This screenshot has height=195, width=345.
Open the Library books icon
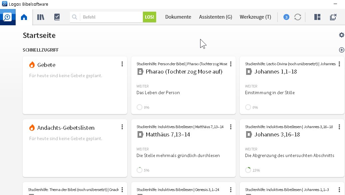41,17
